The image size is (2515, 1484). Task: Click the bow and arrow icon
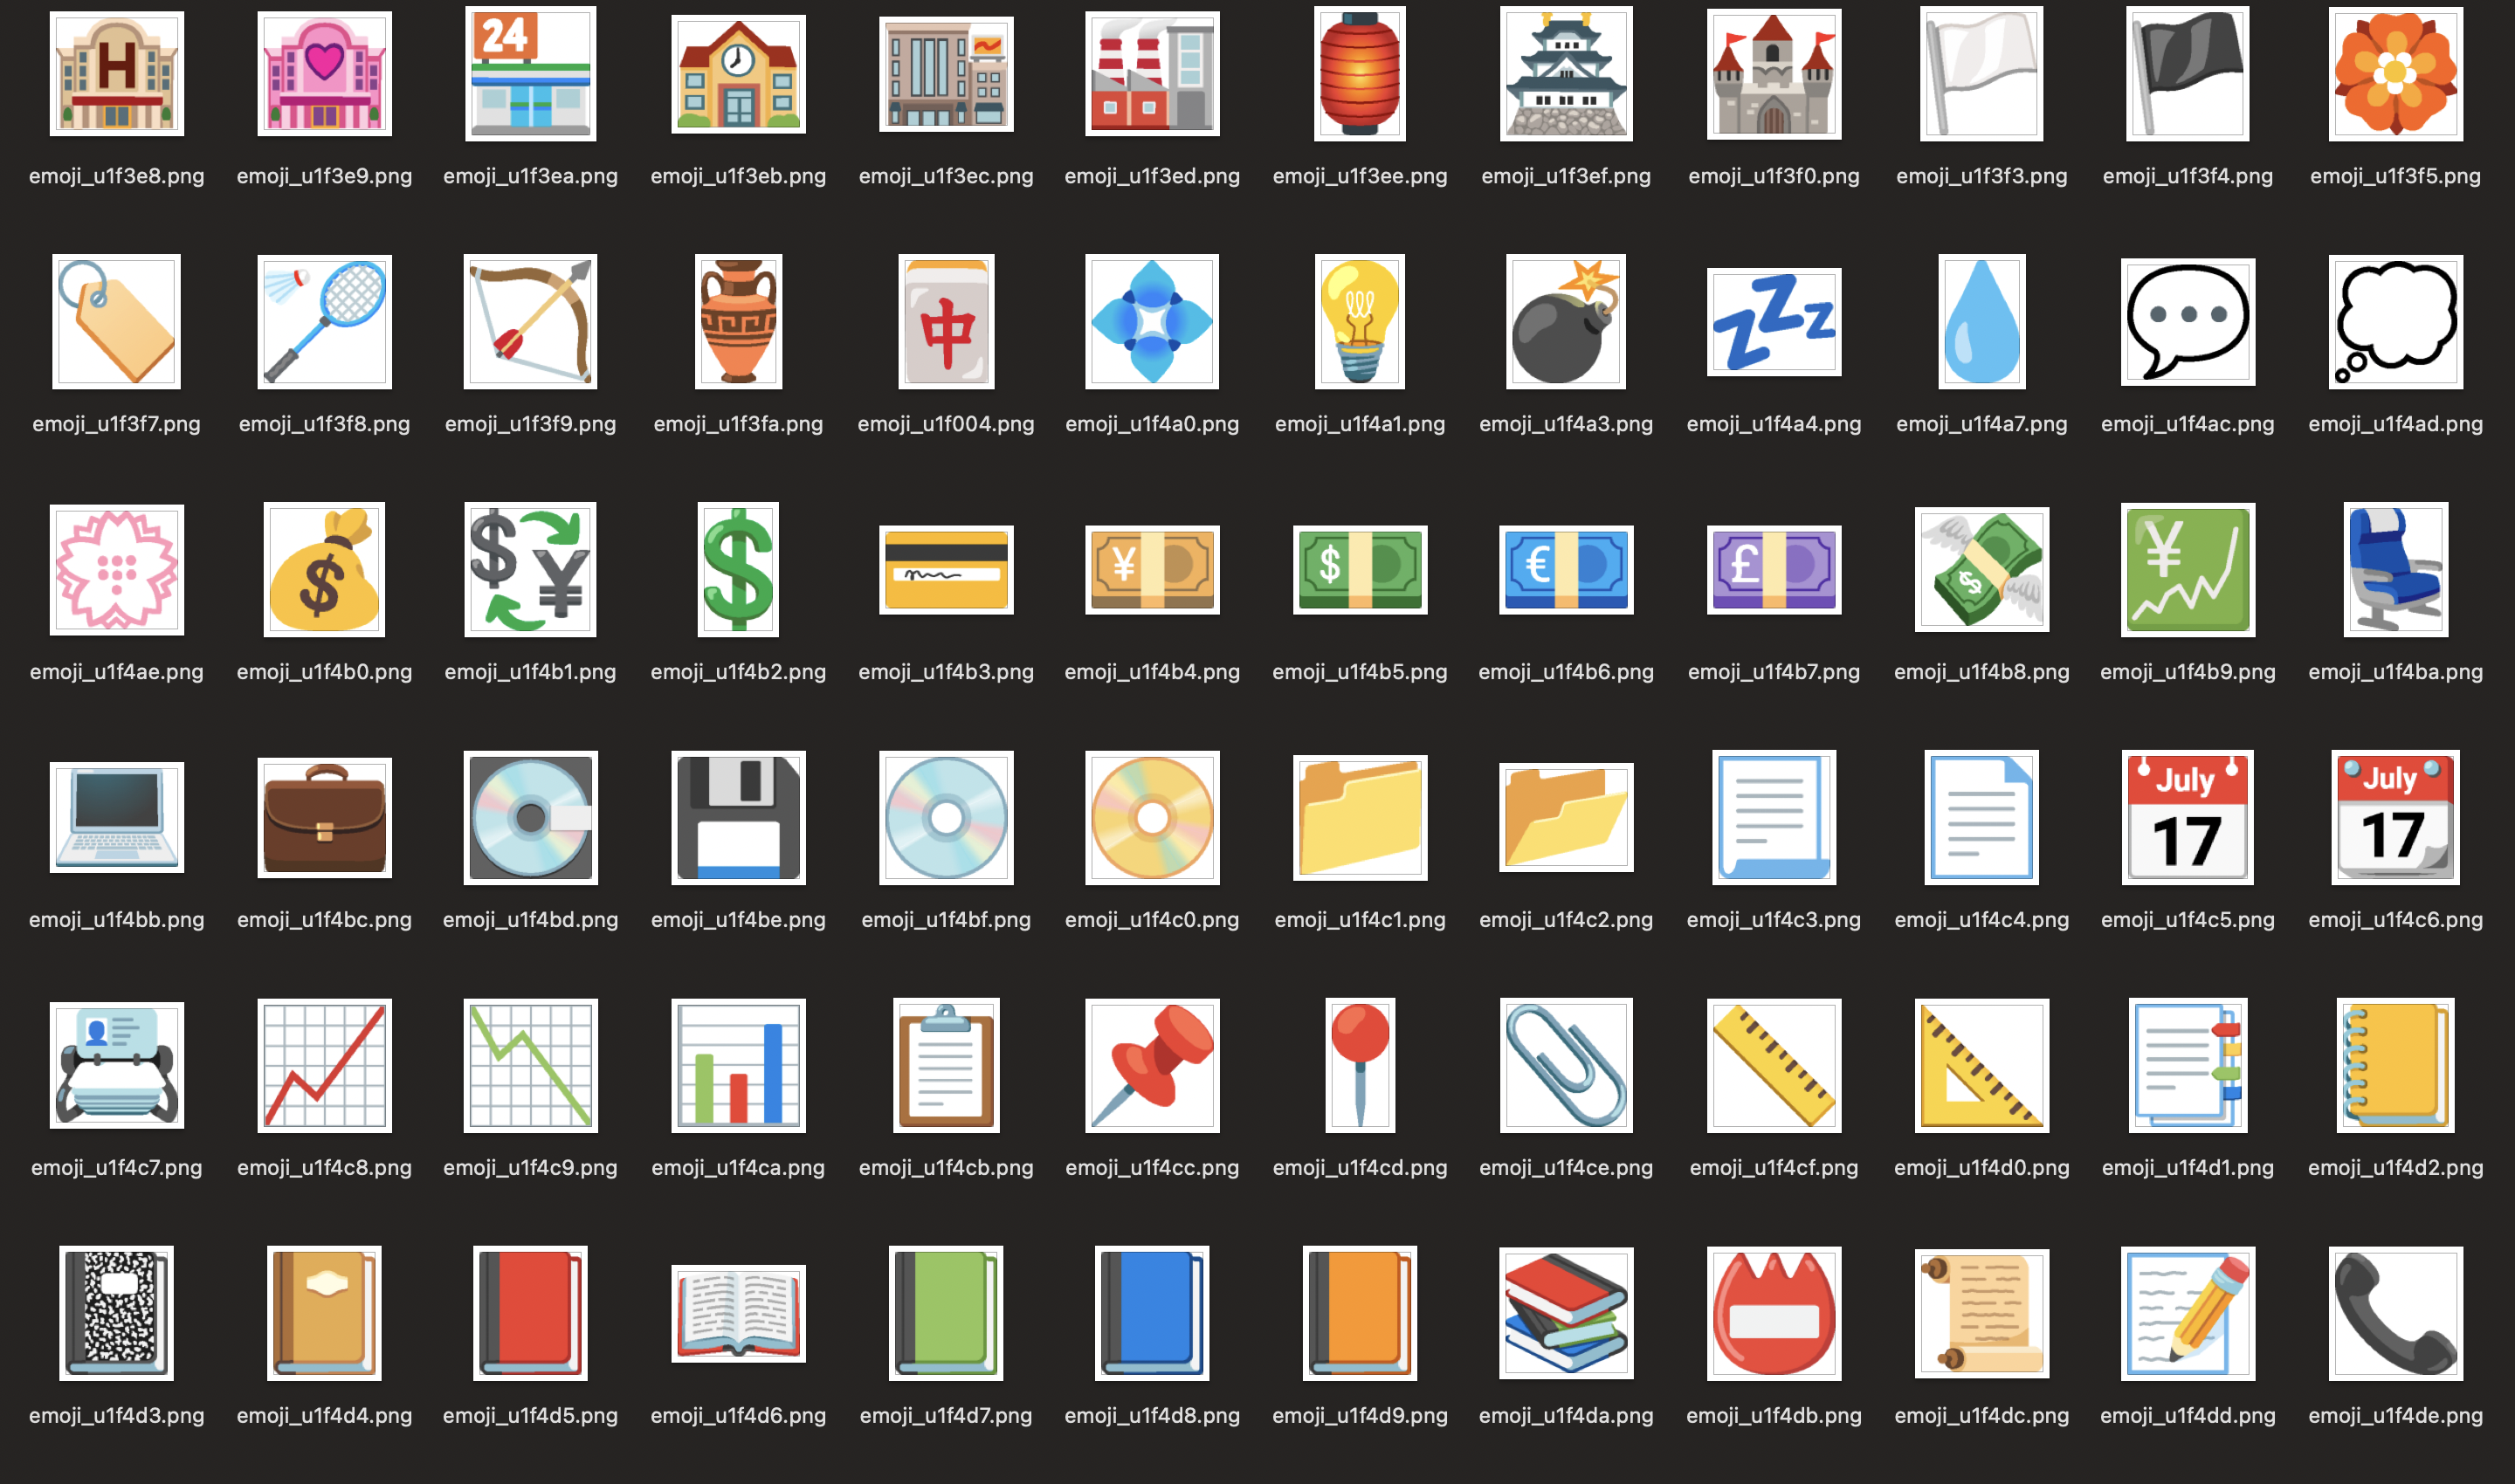pyautogui.click(x=530, y=322)
